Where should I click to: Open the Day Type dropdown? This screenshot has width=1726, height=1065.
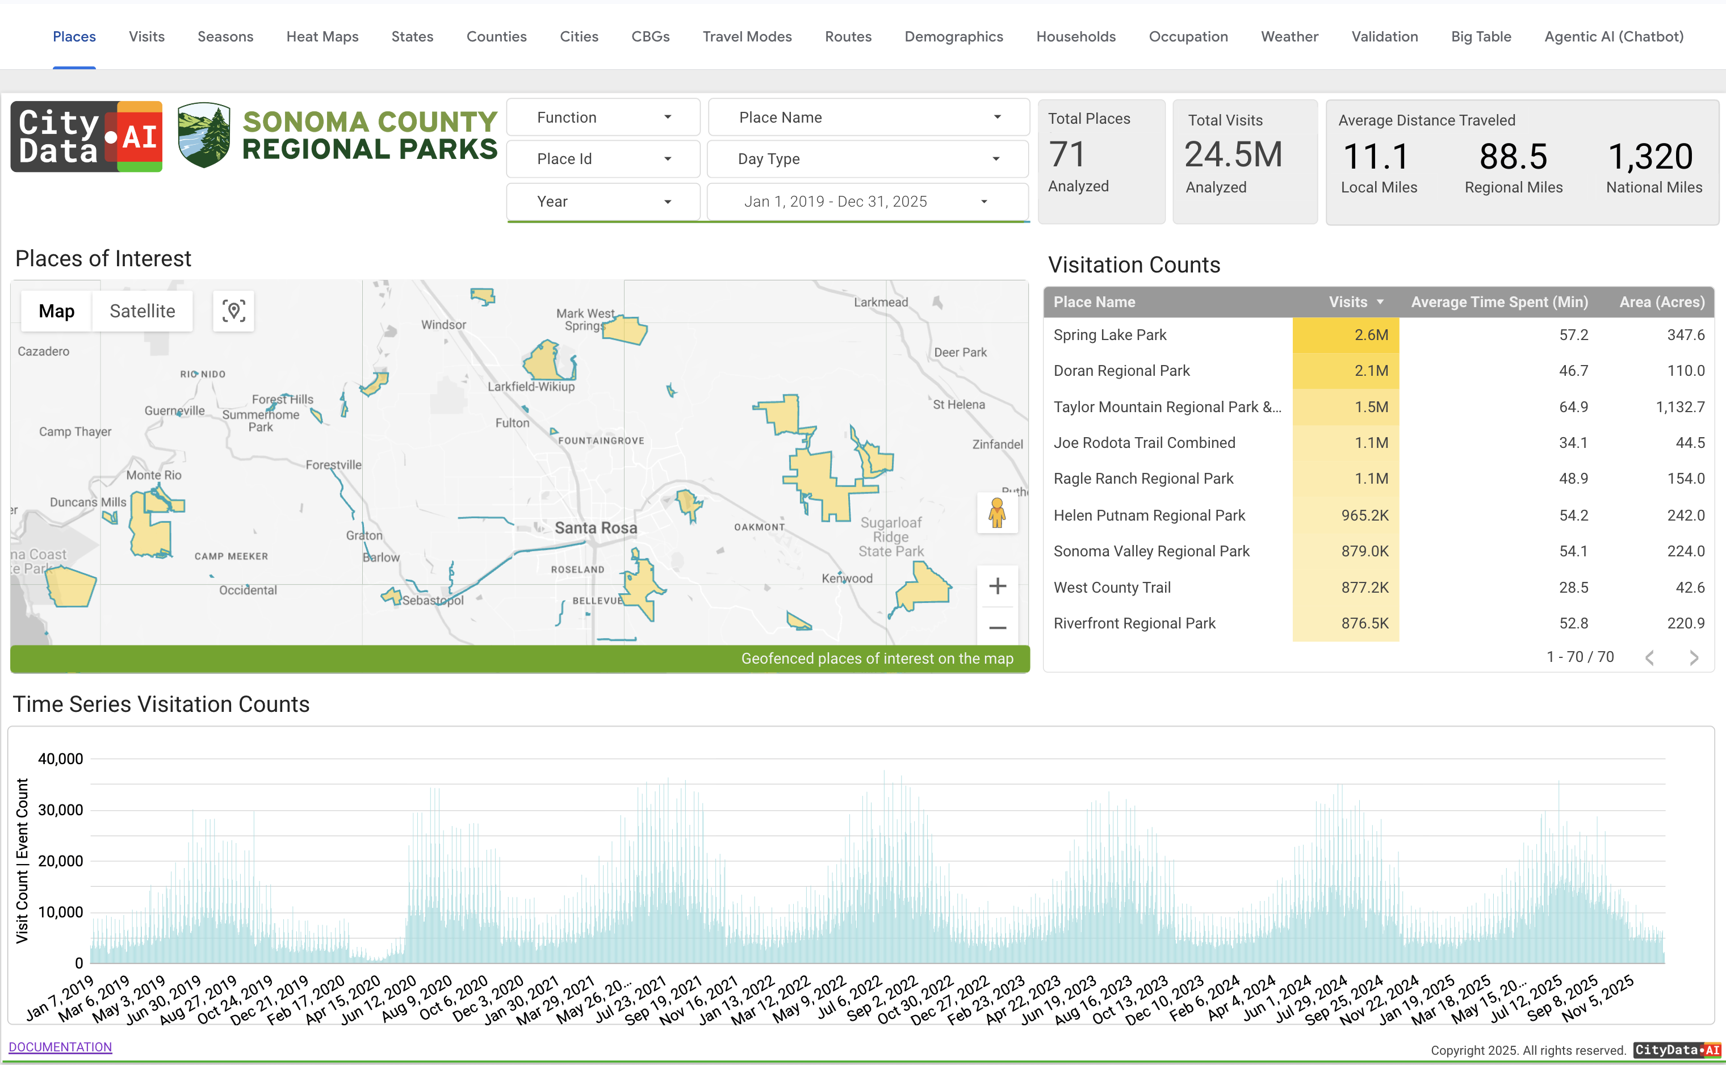pos(869,159)
